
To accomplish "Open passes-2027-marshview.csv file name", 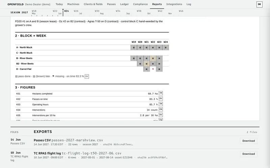I will click(77, 140).
